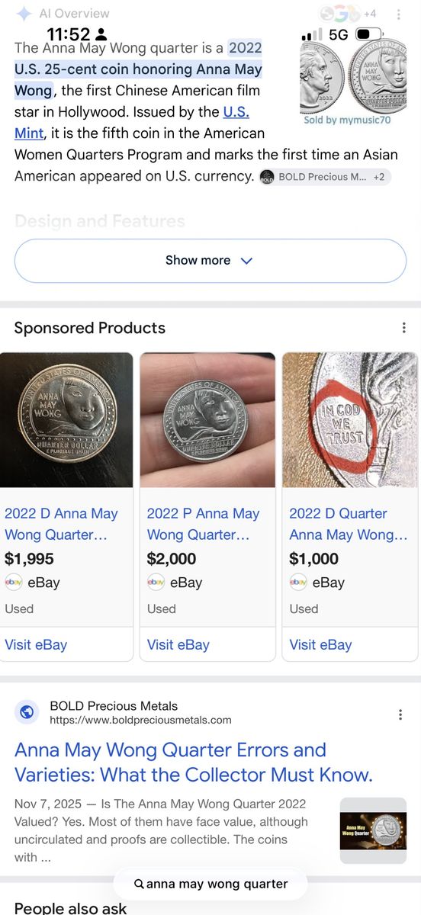The width and height of the screenshot is (421, 915).
Task: Visit eBay for the $2,000 quarter
Action: tap(178, 644)
